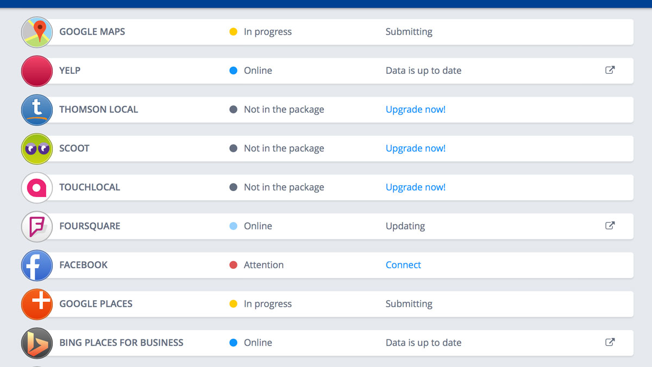Open Foursquare listing external link icon
This screenshot has width=652, height=367.
pos(610,225)
